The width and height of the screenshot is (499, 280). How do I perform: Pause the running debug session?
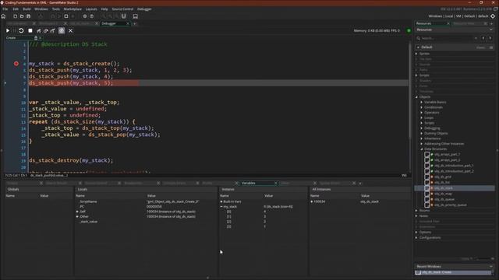click(14, 31)
